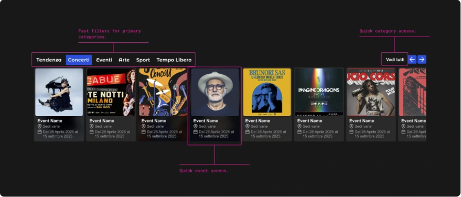Viewport: 461px width, 197px height.
Task: Open the Sport category filter
Action: click(143, 60)
